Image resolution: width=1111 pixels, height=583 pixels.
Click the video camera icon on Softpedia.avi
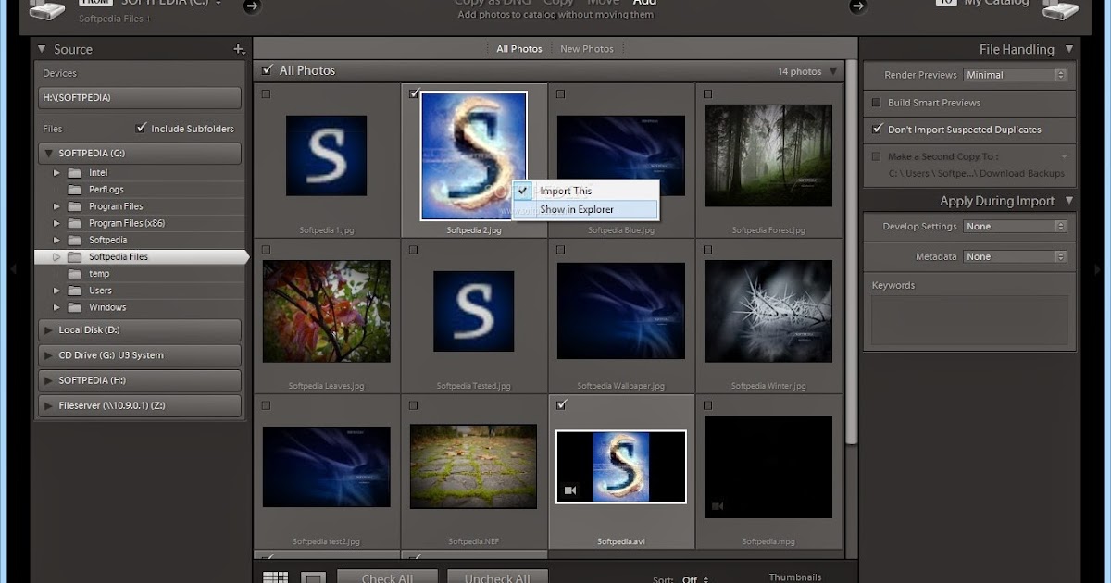tap(571, 490)
